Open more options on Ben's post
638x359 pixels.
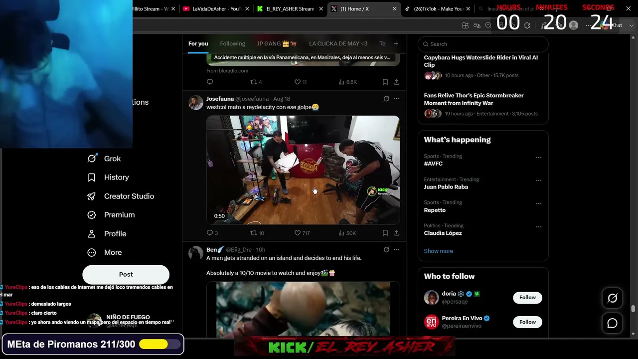[397, 250]
